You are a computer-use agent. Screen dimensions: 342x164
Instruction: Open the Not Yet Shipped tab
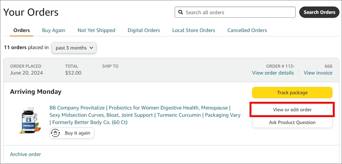coord(96,30)
